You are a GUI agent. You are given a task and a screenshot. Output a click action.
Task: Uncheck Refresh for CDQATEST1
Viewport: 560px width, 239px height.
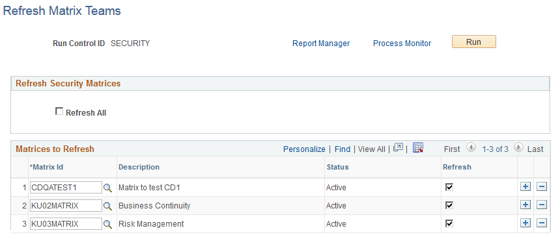pyautogui.click(x=449, y=187)
